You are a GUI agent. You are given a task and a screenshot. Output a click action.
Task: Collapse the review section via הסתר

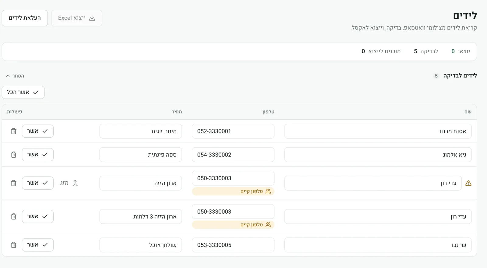pyautogui.click(x=15, y=76)
